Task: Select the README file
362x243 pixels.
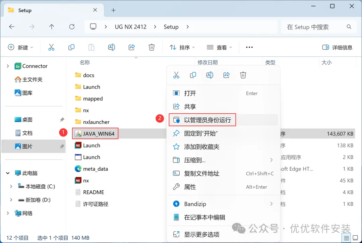Action: click(x=89, y=192)
